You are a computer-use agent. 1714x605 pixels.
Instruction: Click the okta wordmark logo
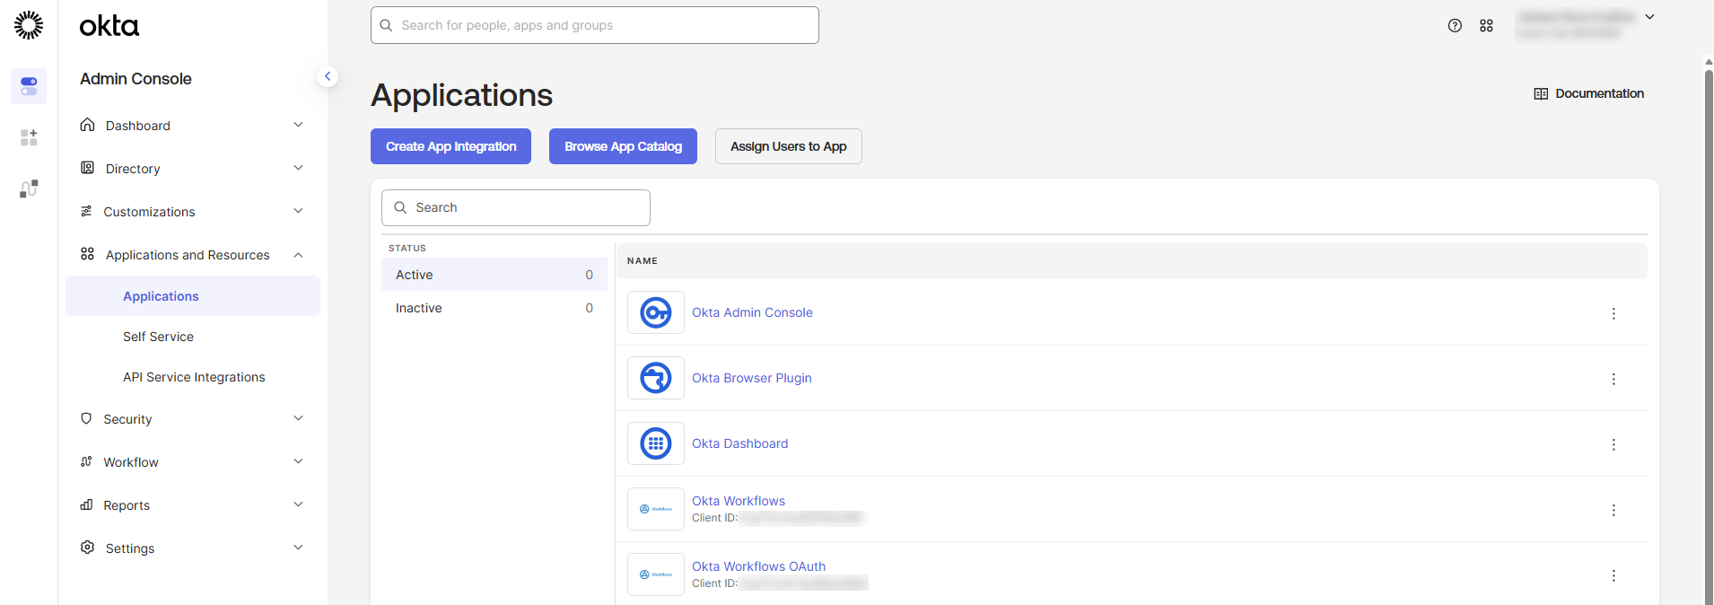pyautogui.click(x=109, y=26)
